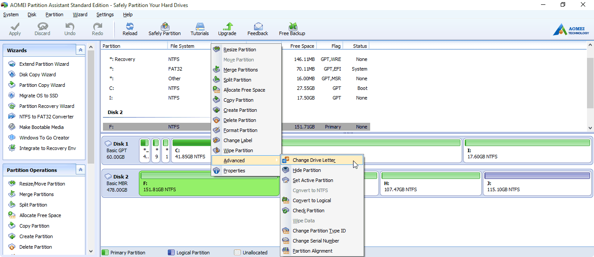
Task: Select Change Drive Letter option
Action: point(322,160)
